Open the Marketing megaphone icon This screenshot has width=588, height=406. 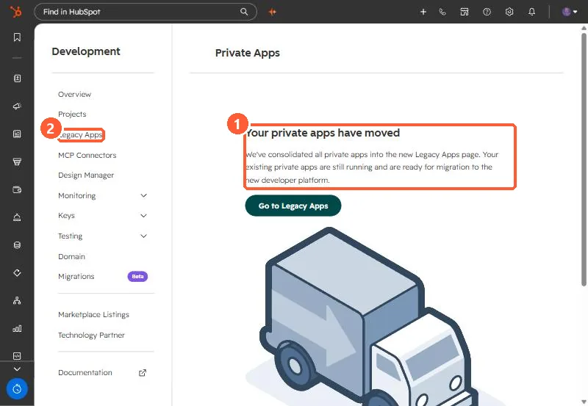17,106
